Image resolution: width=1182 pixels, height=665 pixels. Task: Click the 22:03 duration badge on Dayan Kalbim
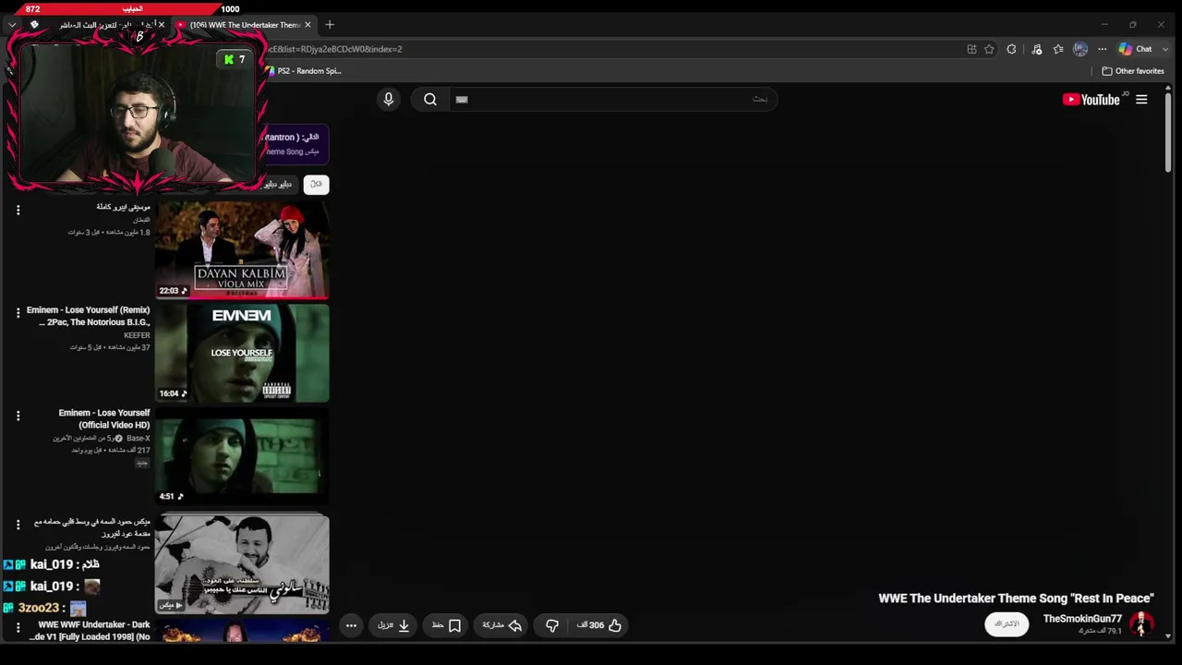click(x=173, y=290)
